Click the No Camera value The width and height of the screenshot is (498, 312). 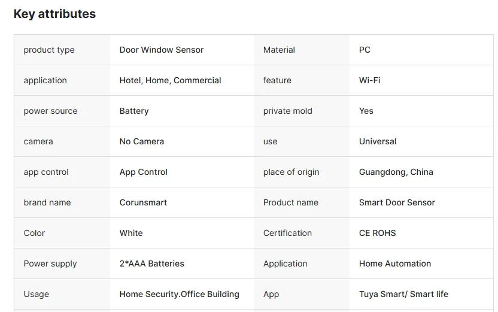click(x=142, y=141)
